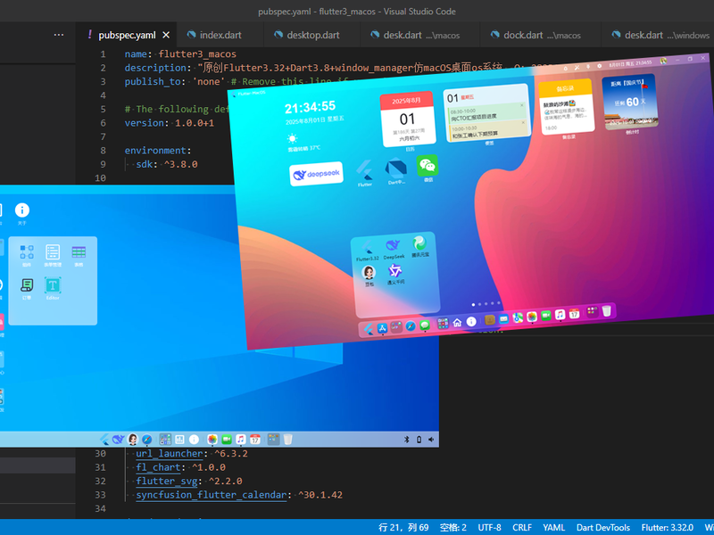Select language mode YAML in status bar
Screen dimensions: 714x535
[553, 527]
